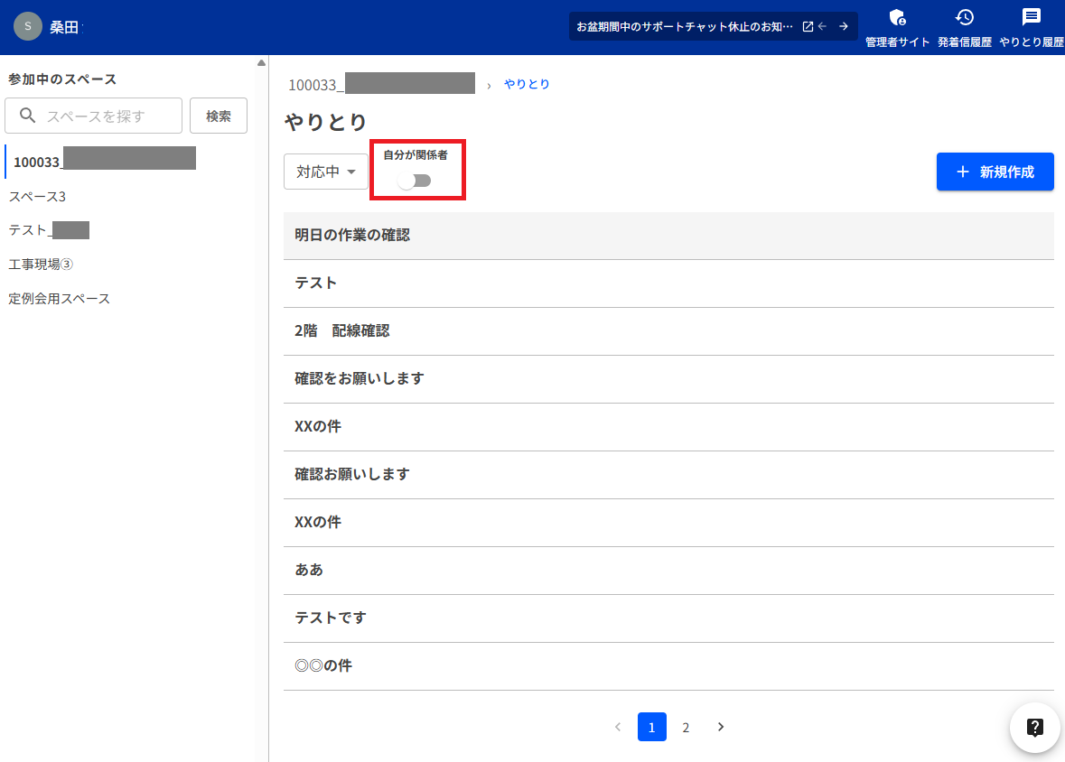Click the magnifying glass search icon
The height and width of the screenshot is (762, 1065).
[28, 116]
